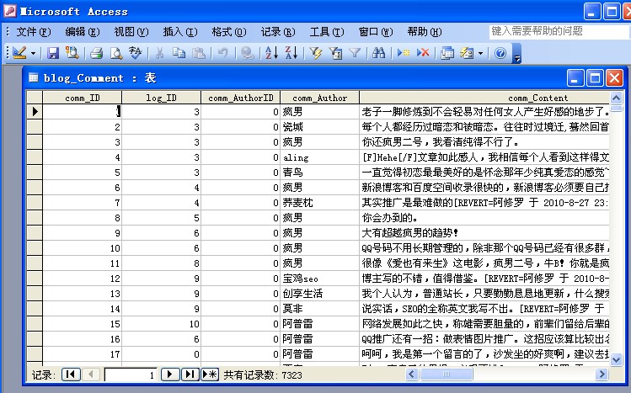Open print preview icon
Viewport: 631px width, 393px height.
[x=116, y=53]
